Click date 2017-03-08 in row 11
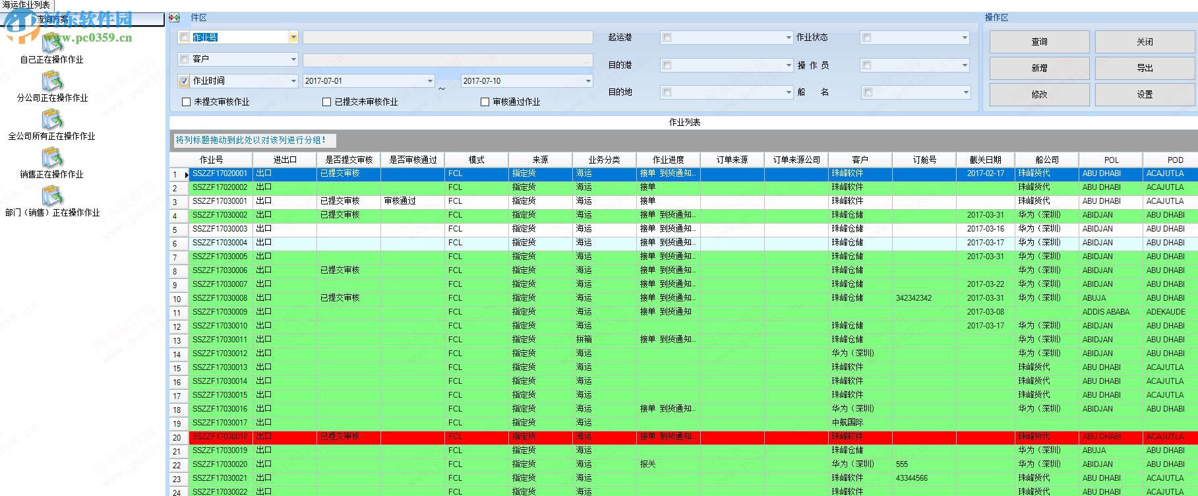 [985, 312]
